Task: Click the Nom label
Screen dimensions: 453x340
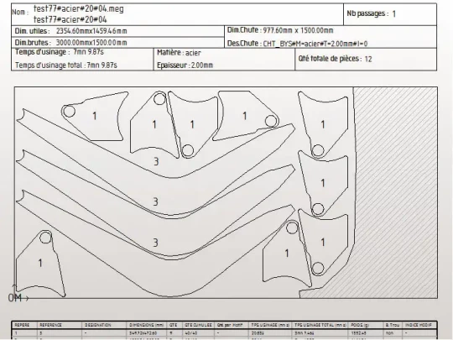Action: [20, 12]
